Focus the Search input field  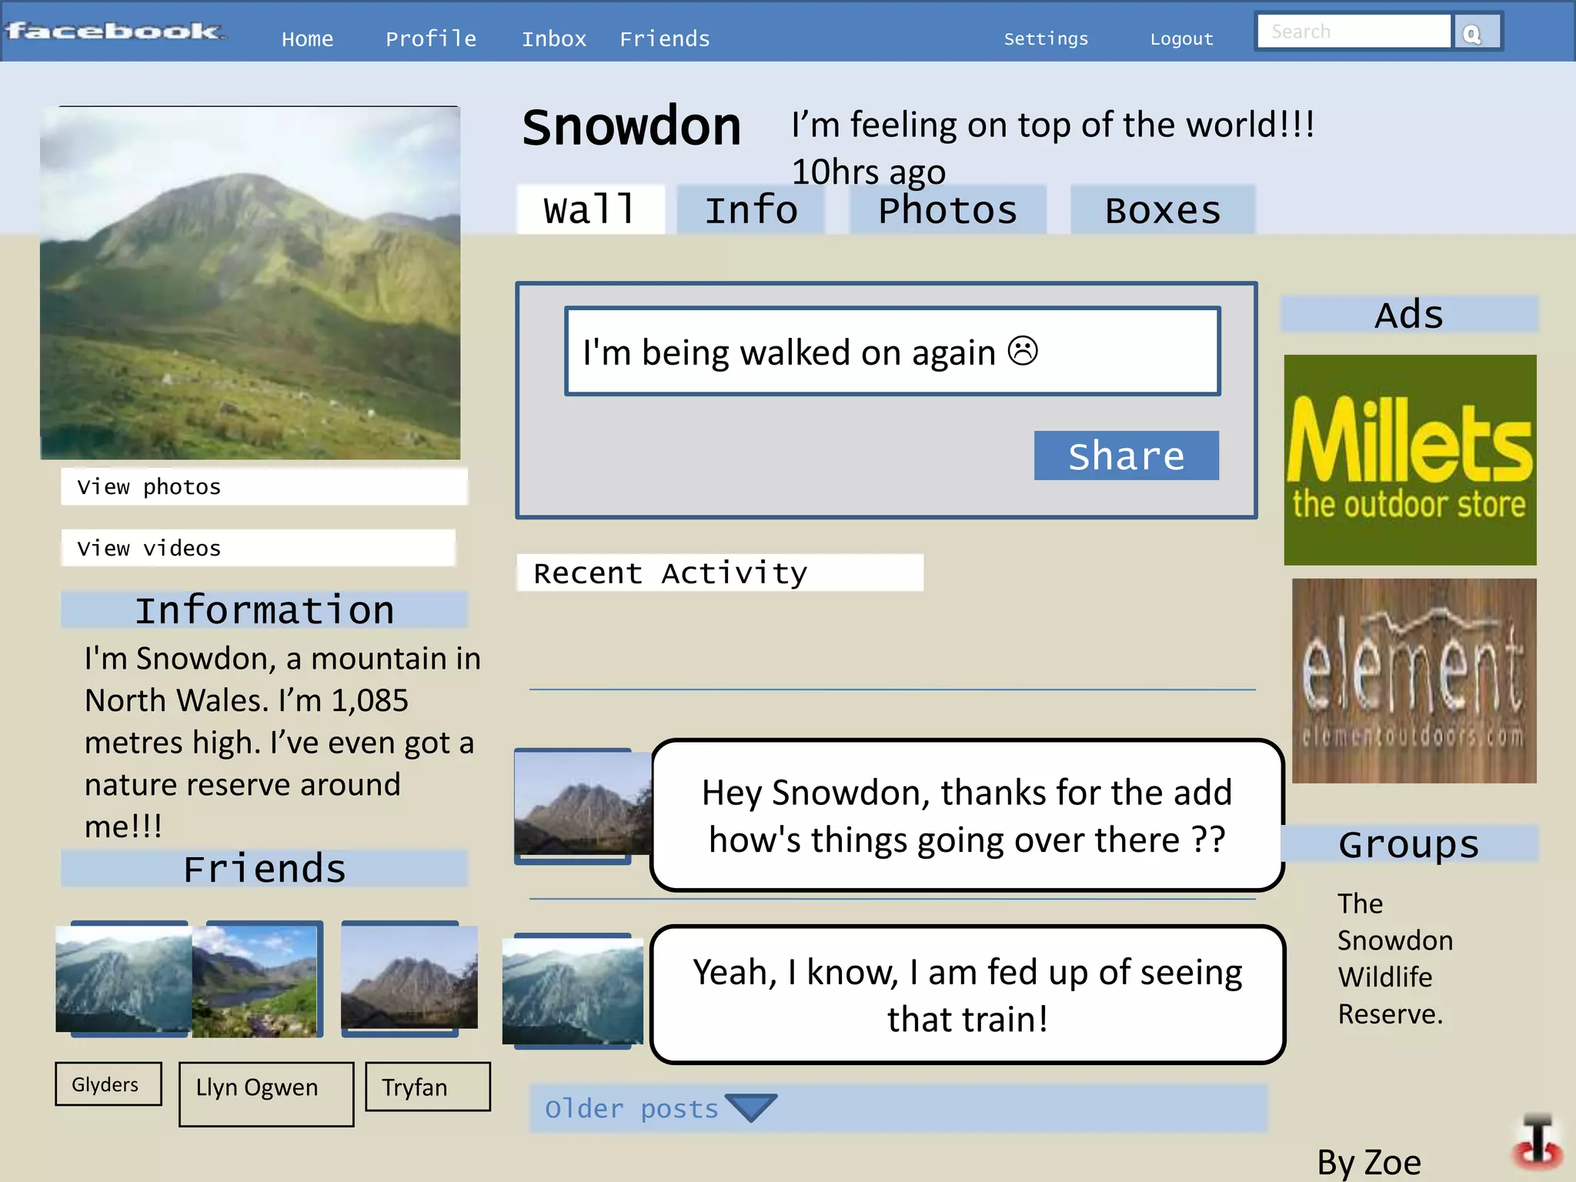(x=1354, y=32)
